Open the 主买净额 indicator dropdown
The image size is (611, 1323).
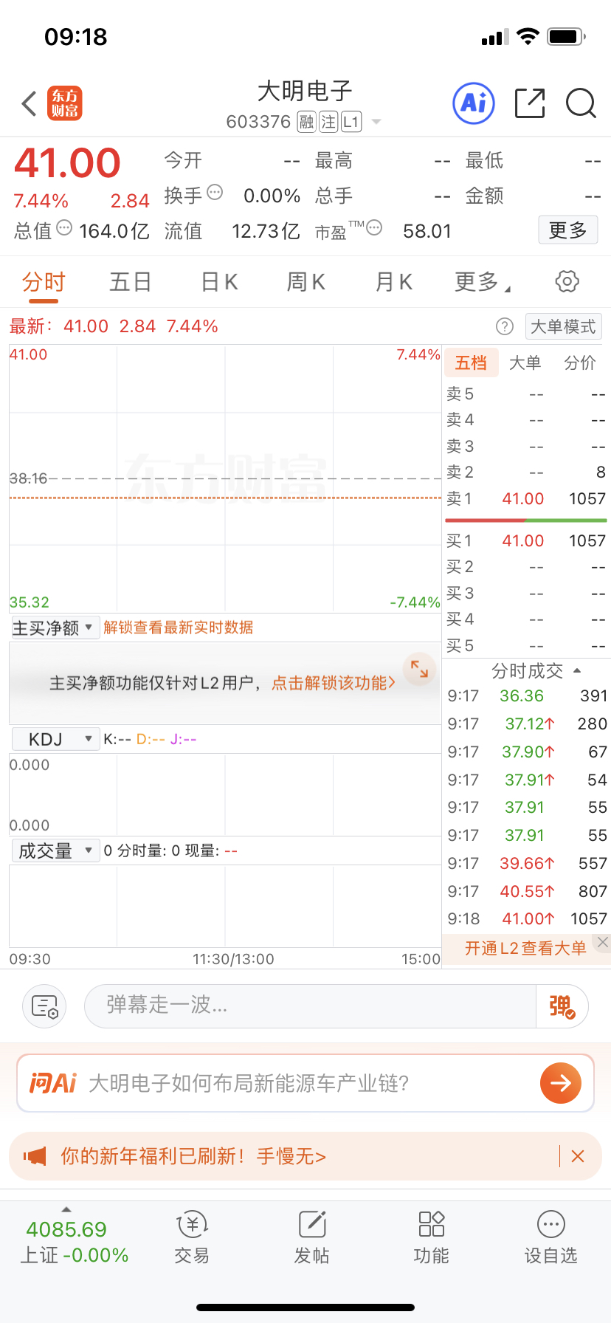55,628
